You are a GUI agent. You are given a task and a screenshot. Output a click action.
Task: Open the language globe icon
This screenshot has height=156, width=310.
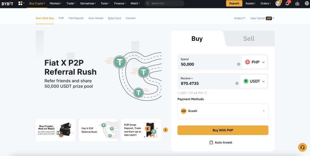[307, 3]
